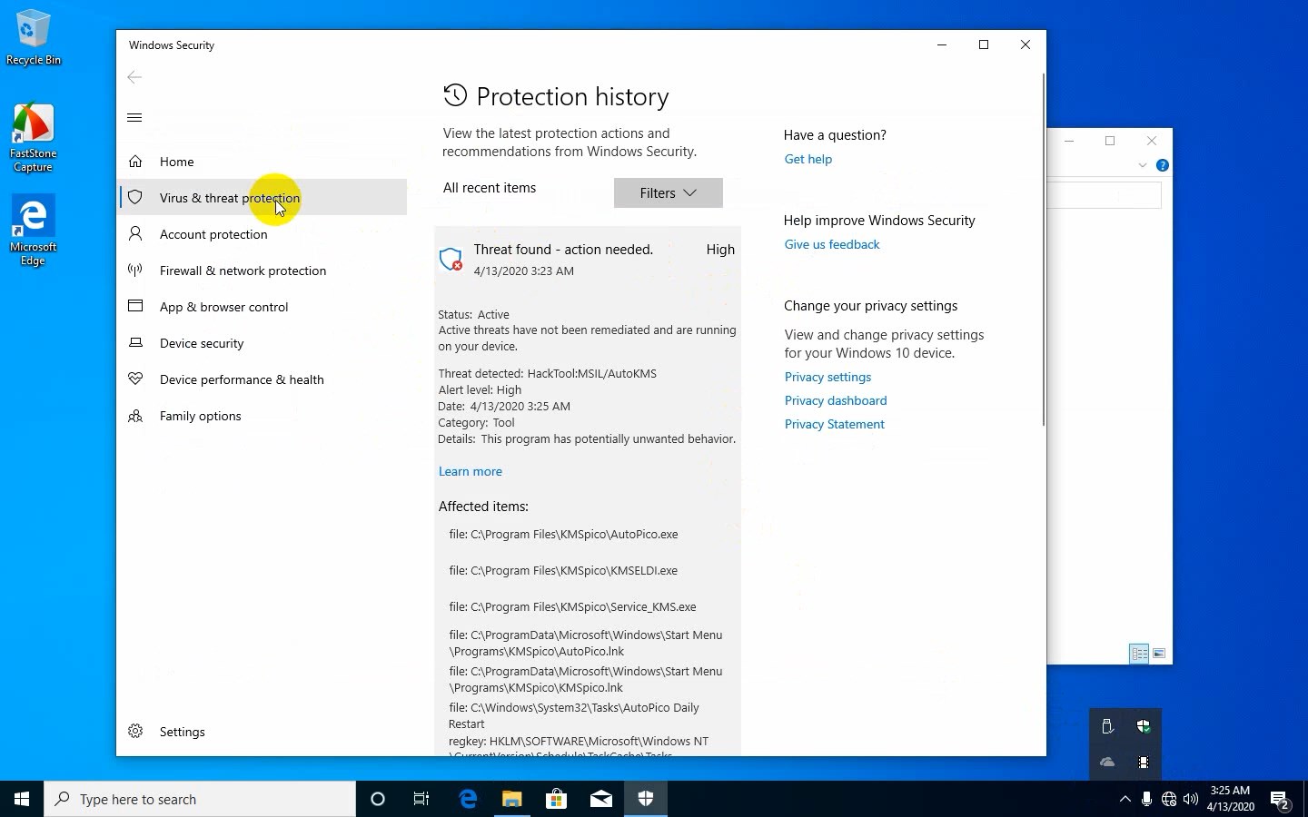Click the taskbar clock and date
1308x817 pixels.
(x=1231, y=799)
